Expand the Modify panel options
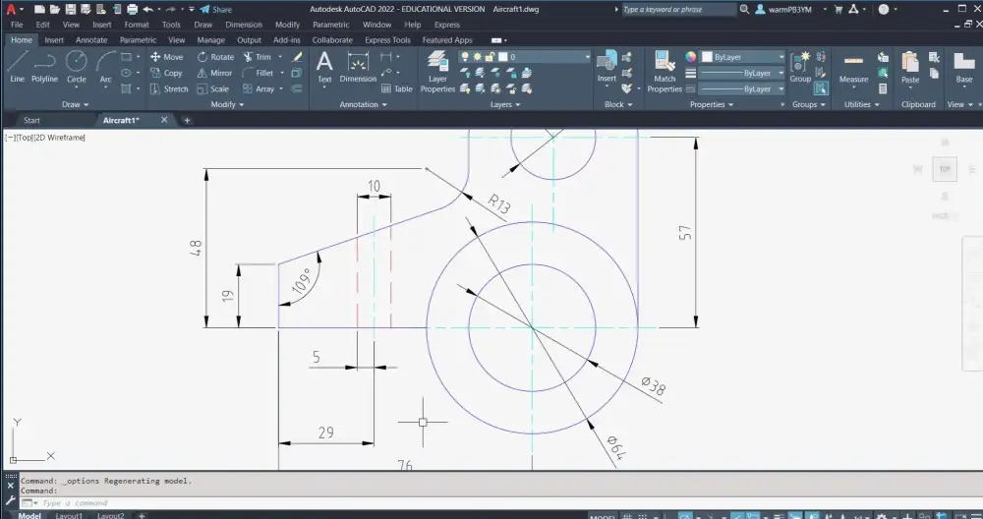This screenshot has height=519, width=983. [228, 104]
